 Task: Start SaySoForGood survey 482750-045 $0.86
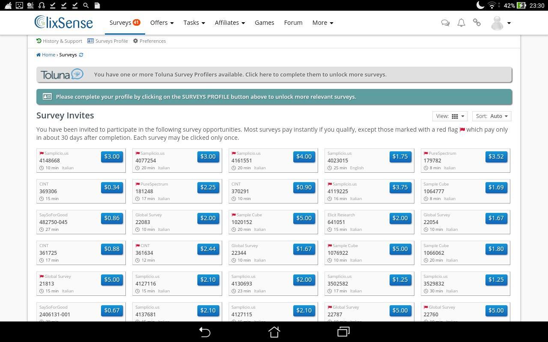click(x=112, y=218)
